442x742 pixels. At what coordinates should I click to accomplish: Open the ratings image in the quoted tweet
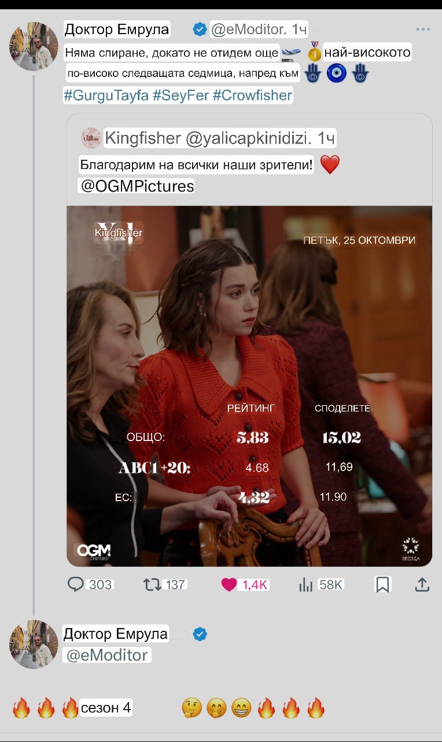click(x=249, y=386)
